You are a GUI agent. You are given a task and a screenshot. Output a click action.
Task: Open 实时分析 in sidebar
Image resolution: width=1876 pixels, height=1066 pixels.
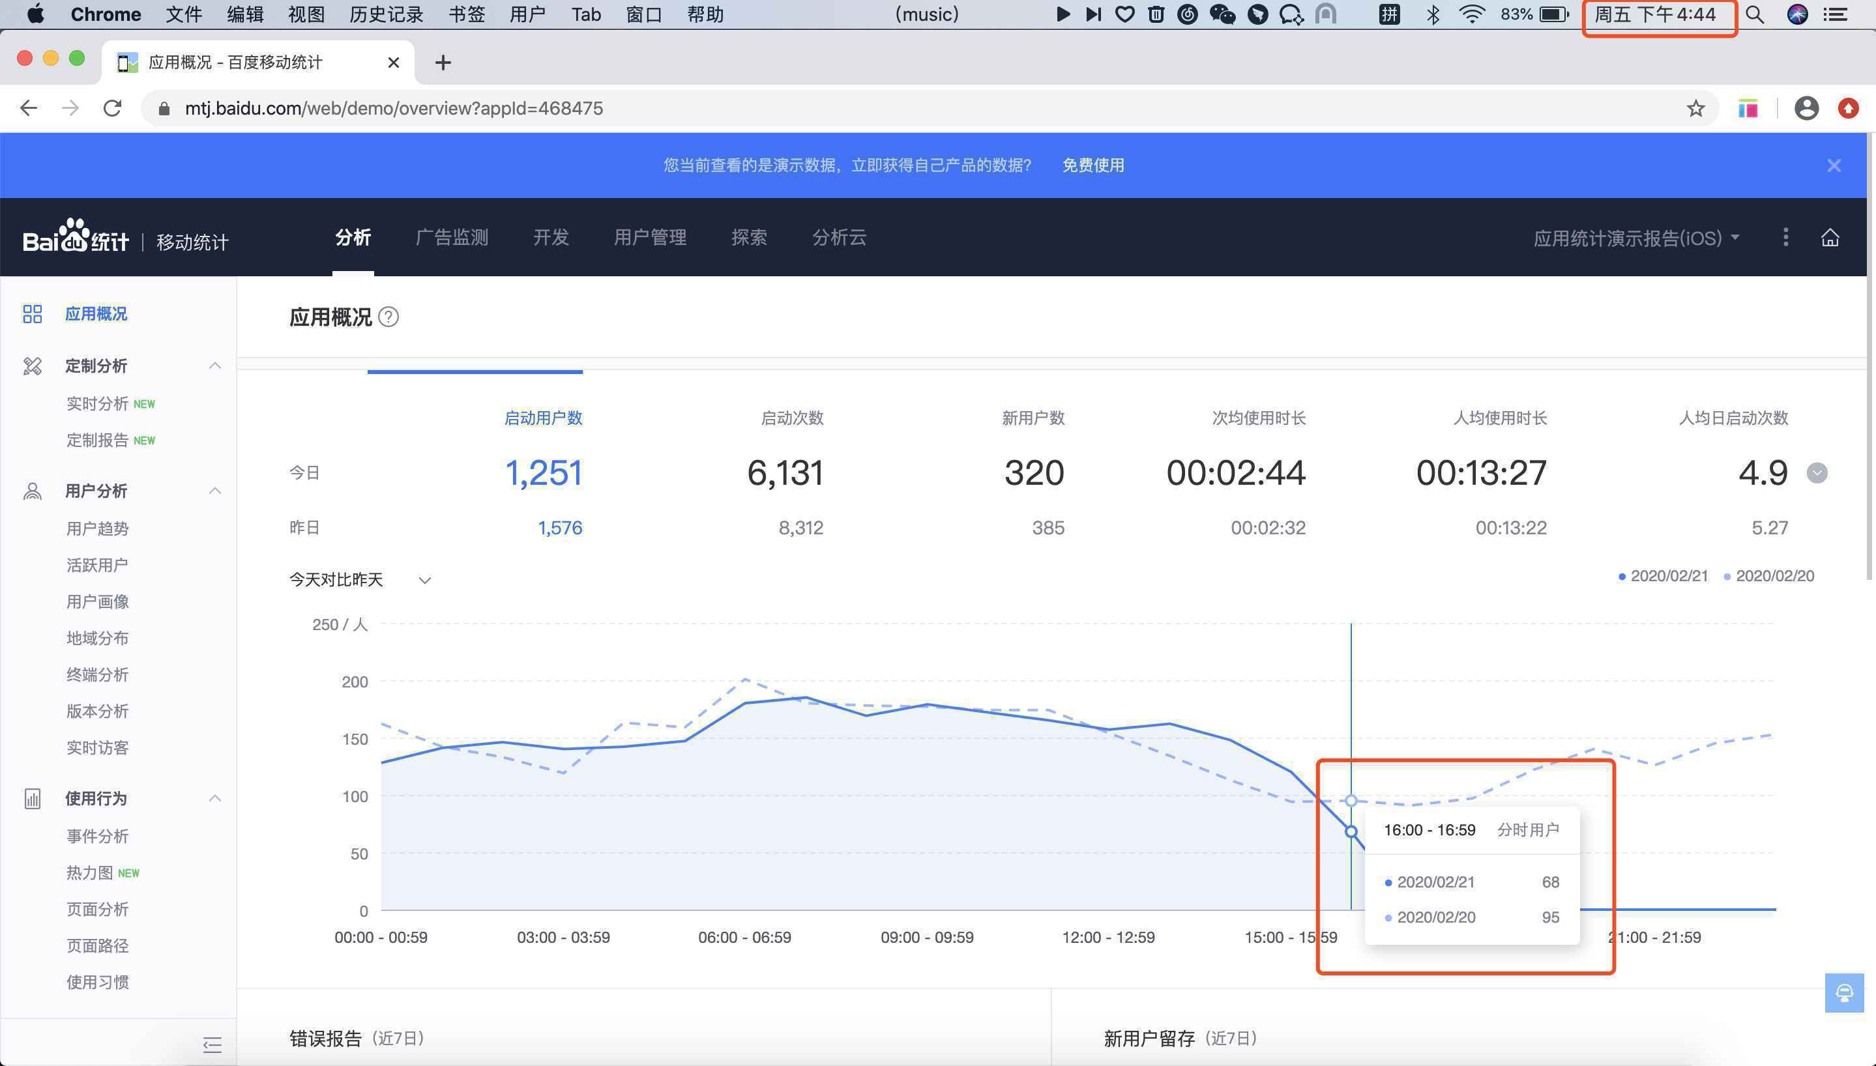tap(97, 403)
